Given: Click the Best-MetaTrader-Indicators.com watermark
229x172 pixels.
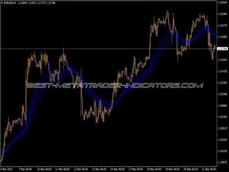Looking at the screenshot, I should 114,85.
